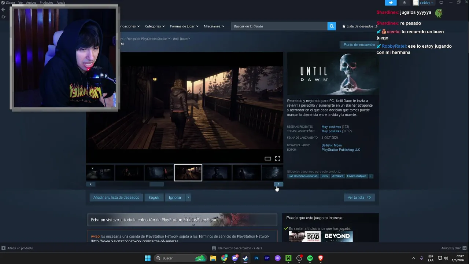Open Beyond similar game thumbnail

[337, 236]
